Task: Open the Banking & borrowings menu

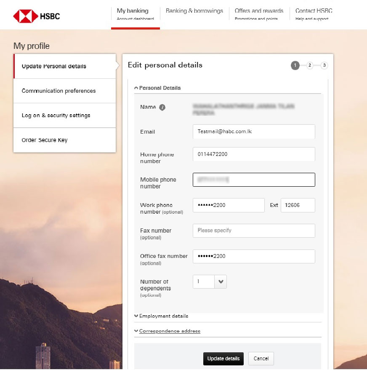Action: click(194, 11)
